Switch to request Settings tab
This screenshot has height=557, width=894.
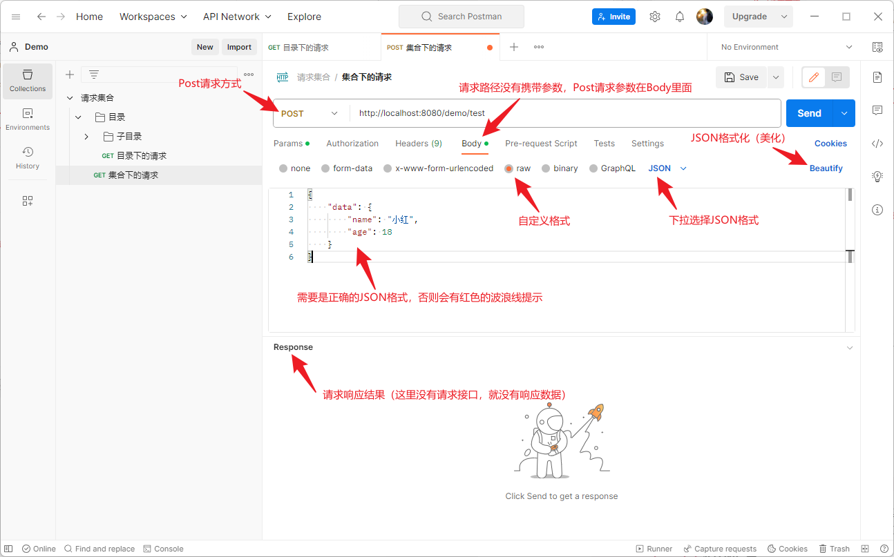pyautogui.click(x=647, y=144)
